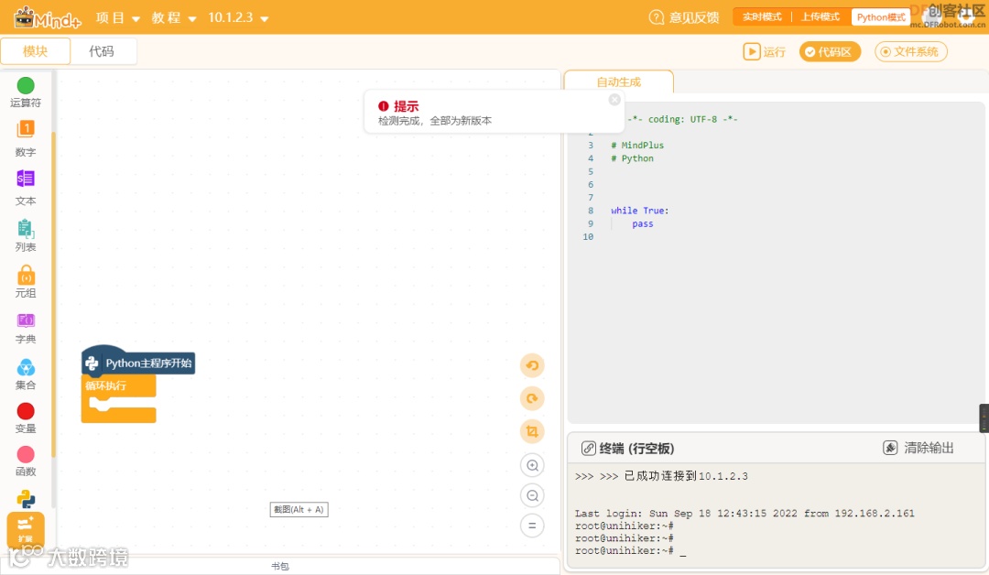989x575 pixels.
Task: Open the 字典 dictionary block category
Action: click(26, 329)
